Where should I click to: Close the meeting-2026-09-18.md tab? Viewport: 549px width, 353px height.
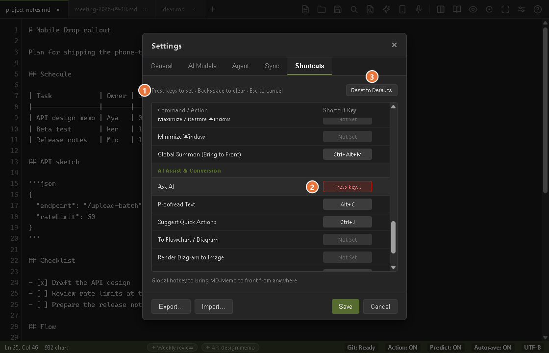pos(145,10)
